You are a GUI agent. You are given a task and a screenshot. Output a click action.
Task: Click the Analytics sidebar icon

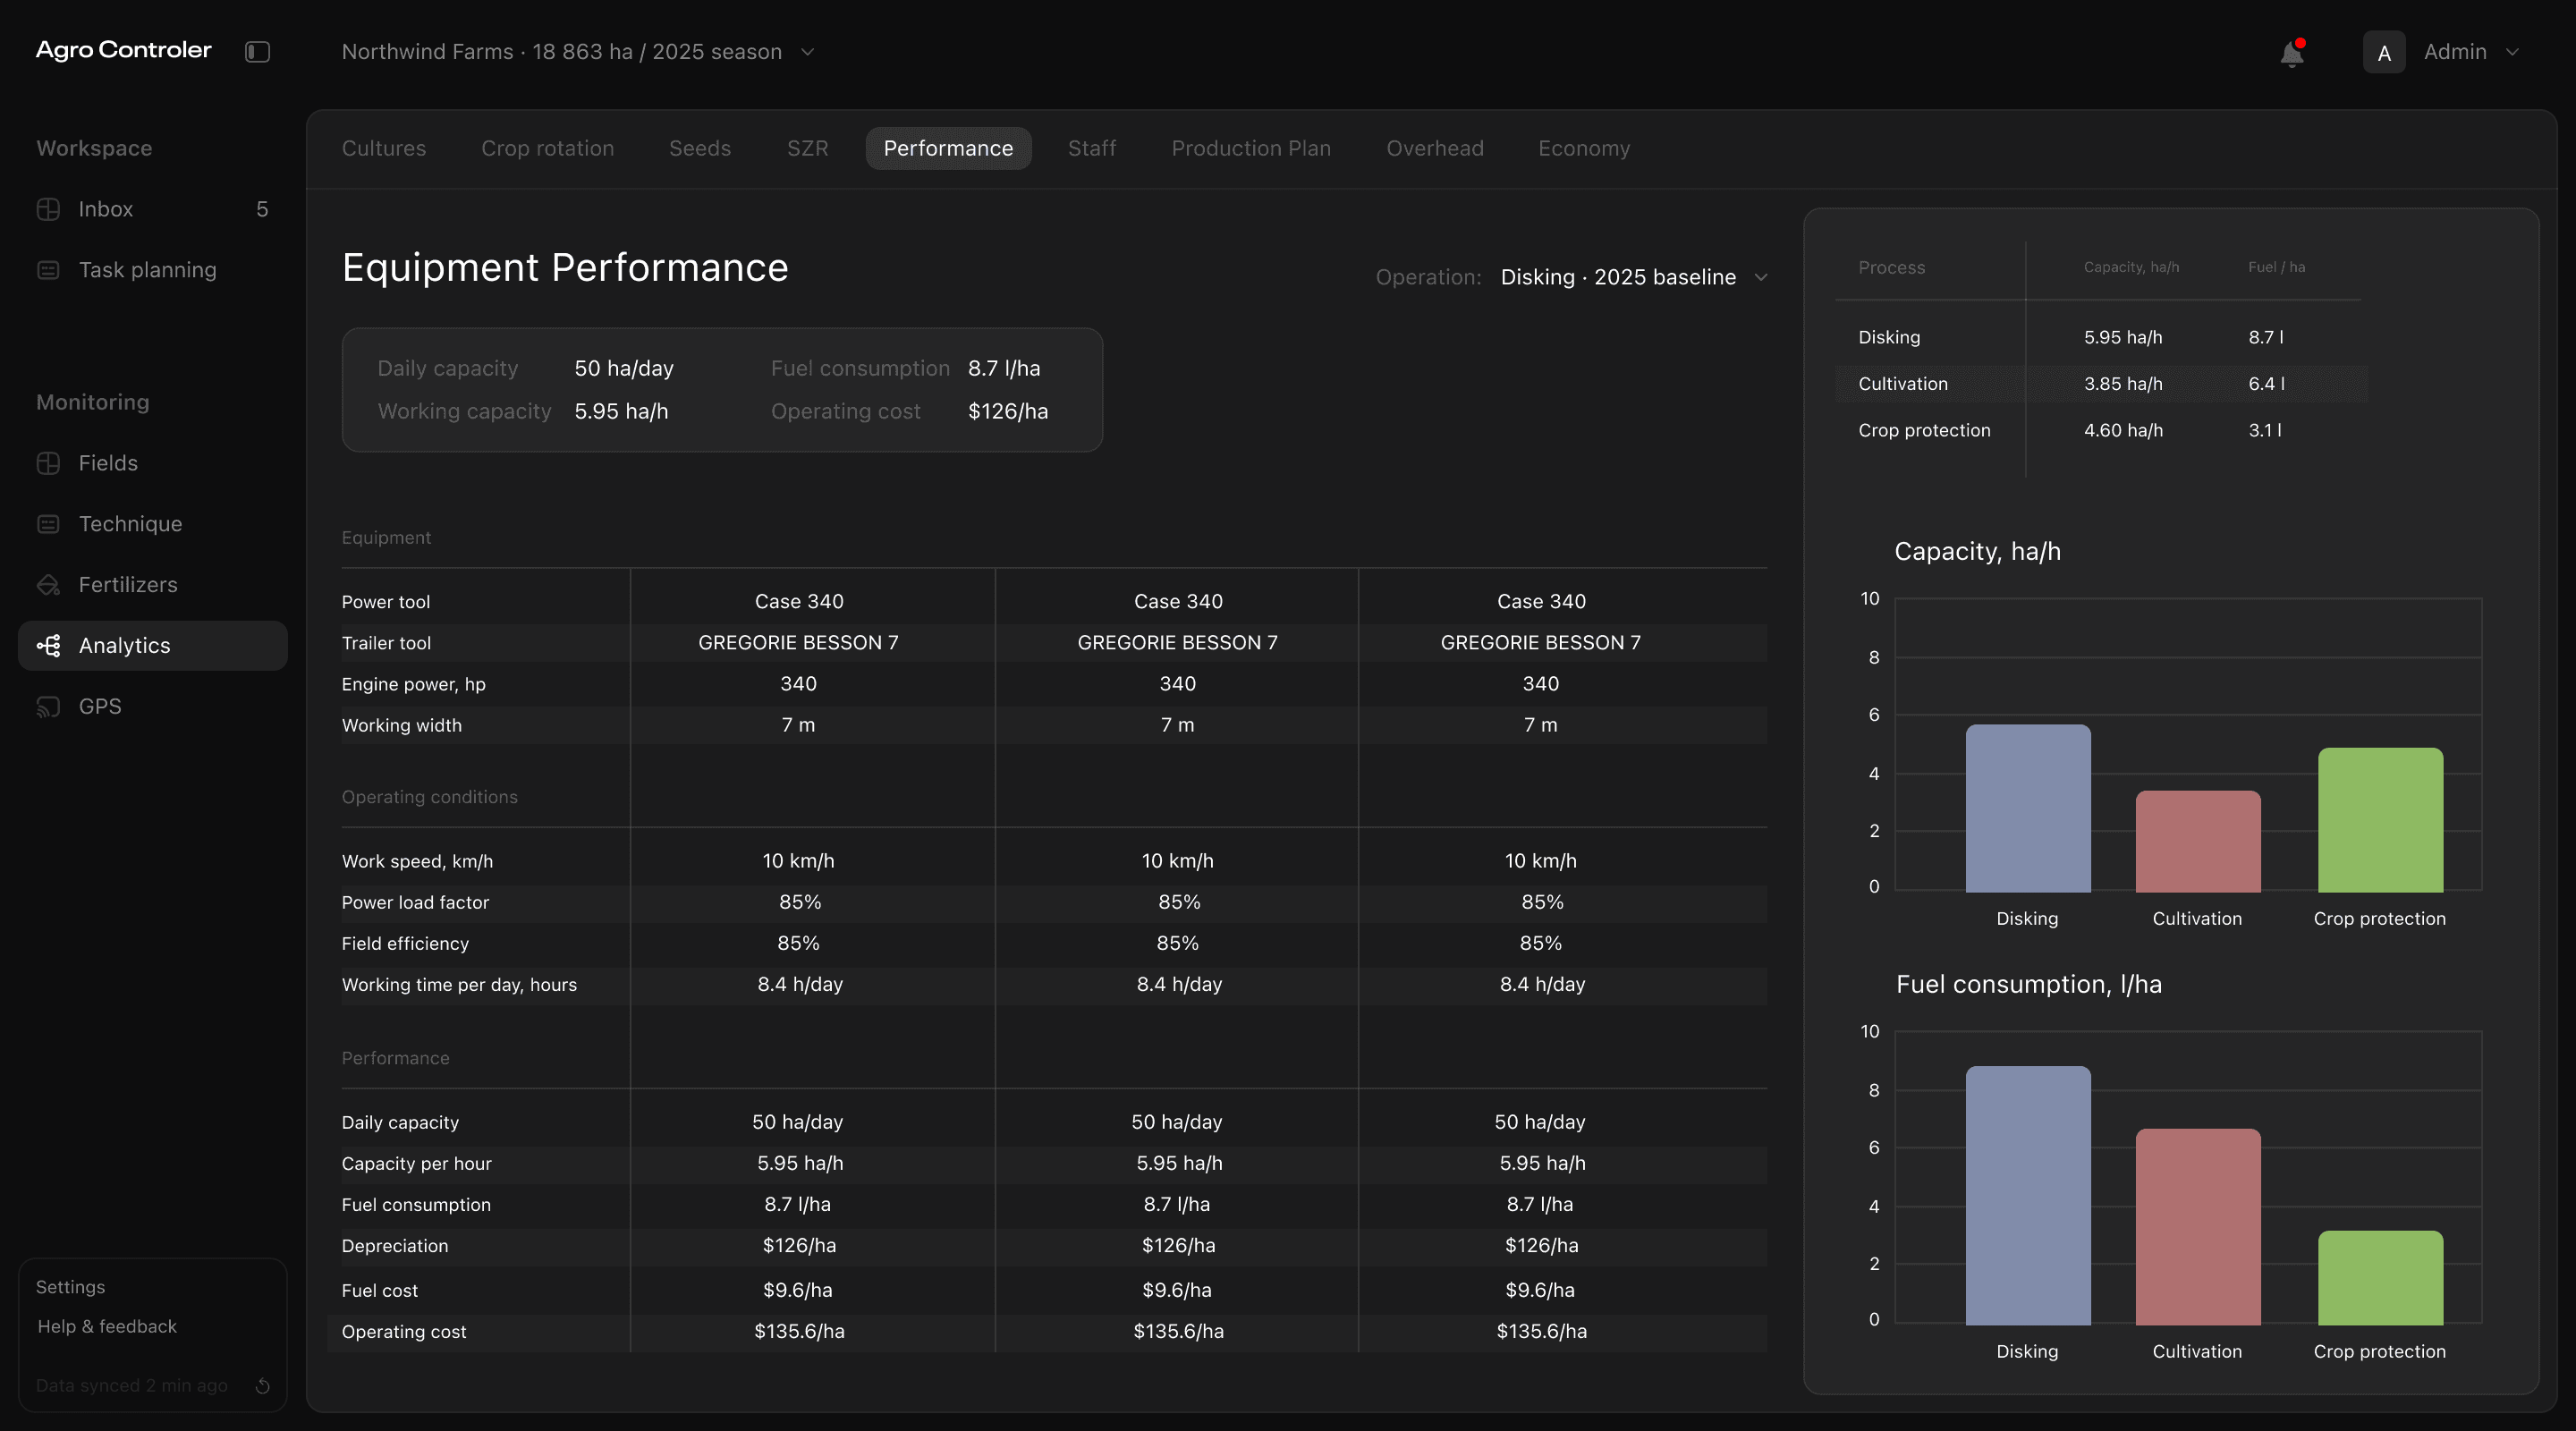tap(48, 646)
